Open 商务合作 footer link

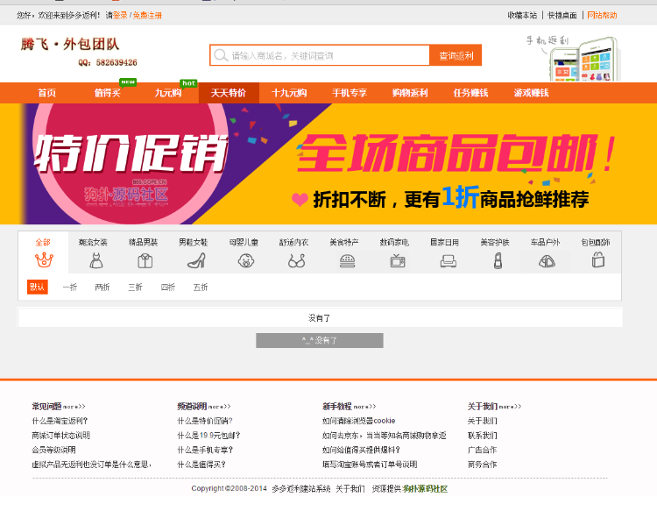tap(483, 465)
